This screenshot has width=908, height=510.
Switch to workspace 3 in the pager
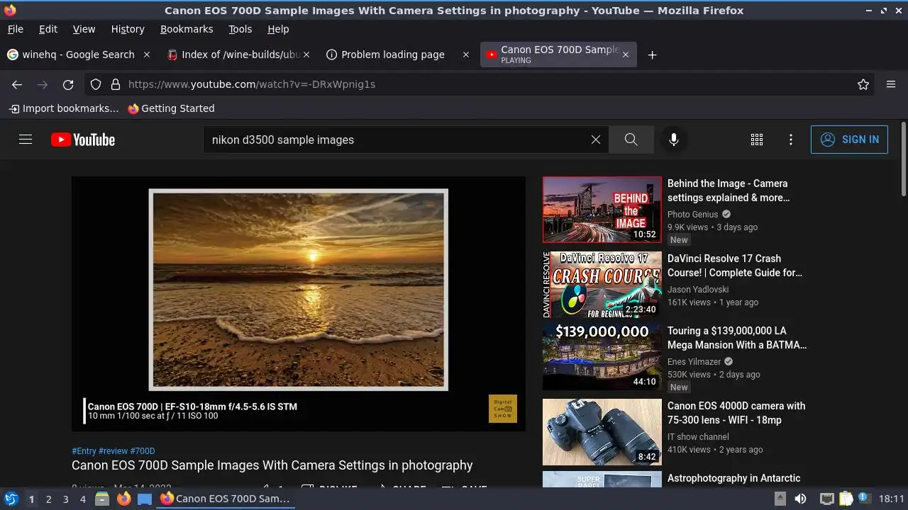(65, 499)
